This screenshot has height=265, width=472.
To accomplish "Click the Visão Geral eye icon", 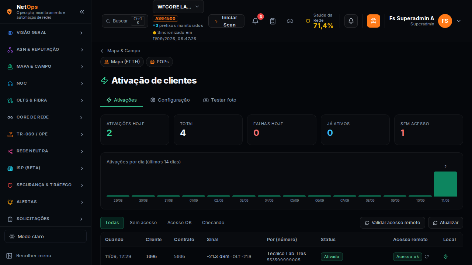I will [x=10, y=33].
